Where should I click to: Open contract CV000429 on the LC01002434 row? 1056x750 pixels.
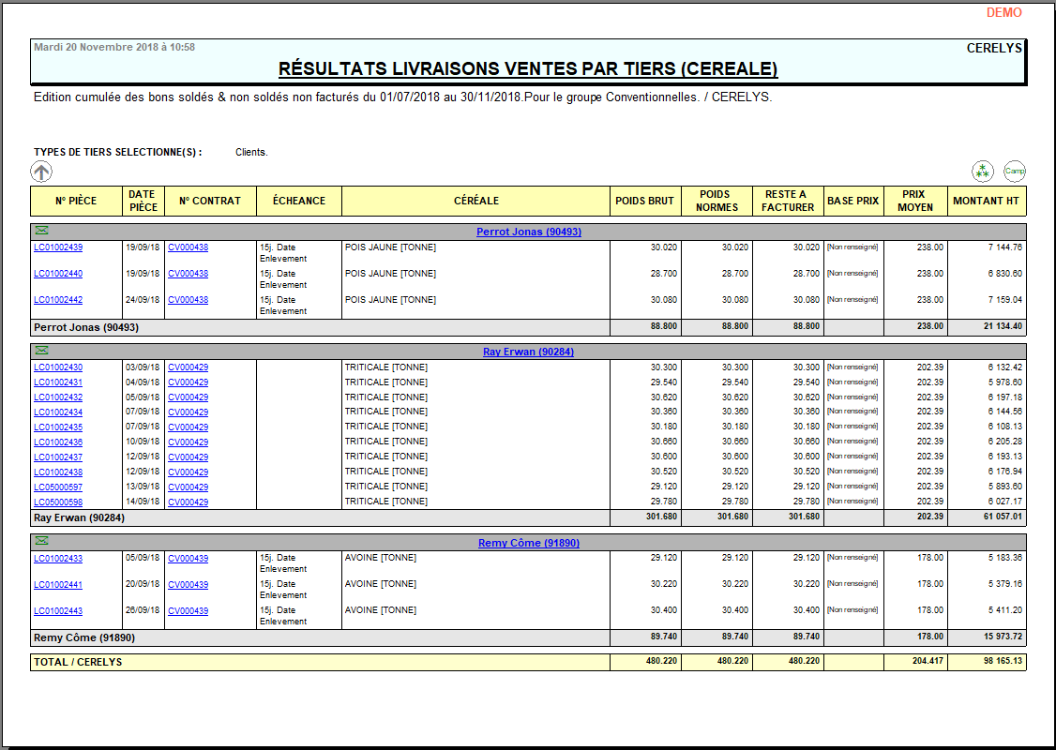coord(188,412)
